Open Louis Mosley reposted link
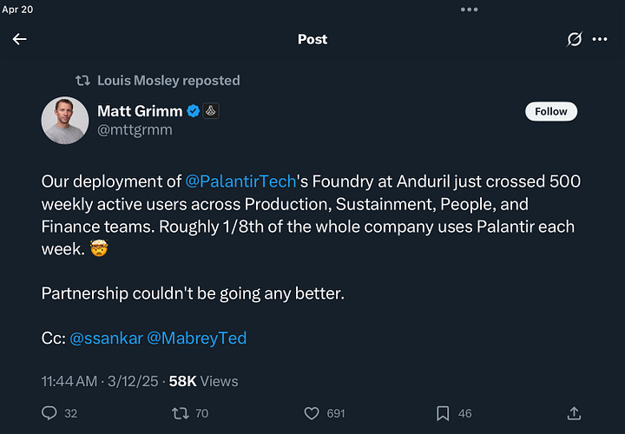 (x=168, y=81)
